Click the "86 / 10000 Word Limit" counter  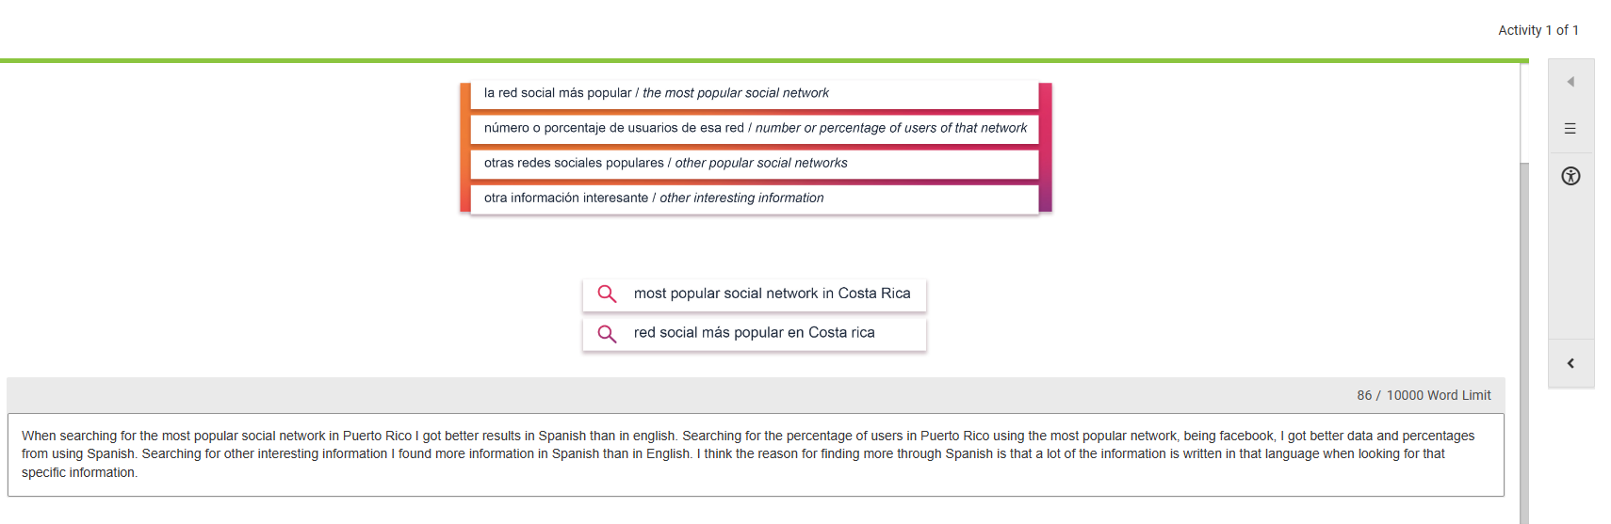[x=1423, y=395]
